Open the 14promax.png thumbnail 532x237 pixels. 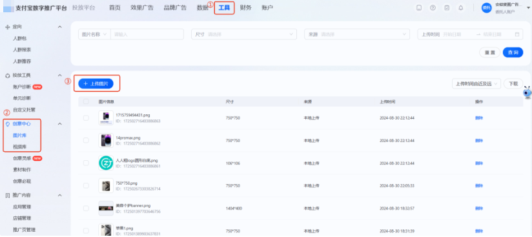pyautogui.click(x=106, y=140)
